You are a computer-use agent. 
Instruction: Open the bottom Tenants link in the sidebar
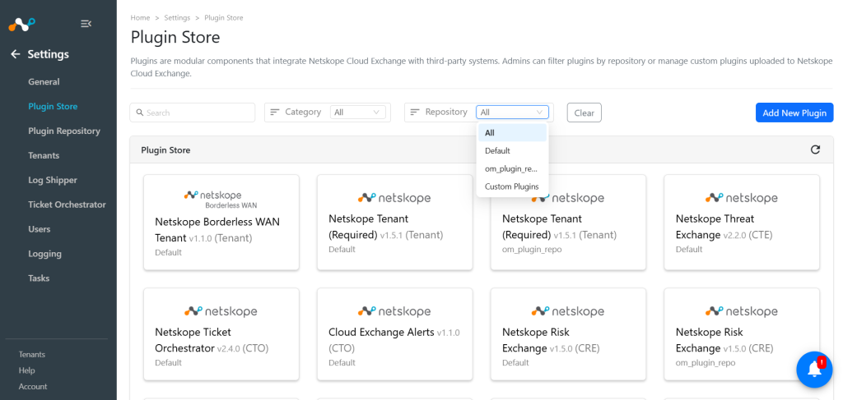pyautogui.click(x=32, y=355)
